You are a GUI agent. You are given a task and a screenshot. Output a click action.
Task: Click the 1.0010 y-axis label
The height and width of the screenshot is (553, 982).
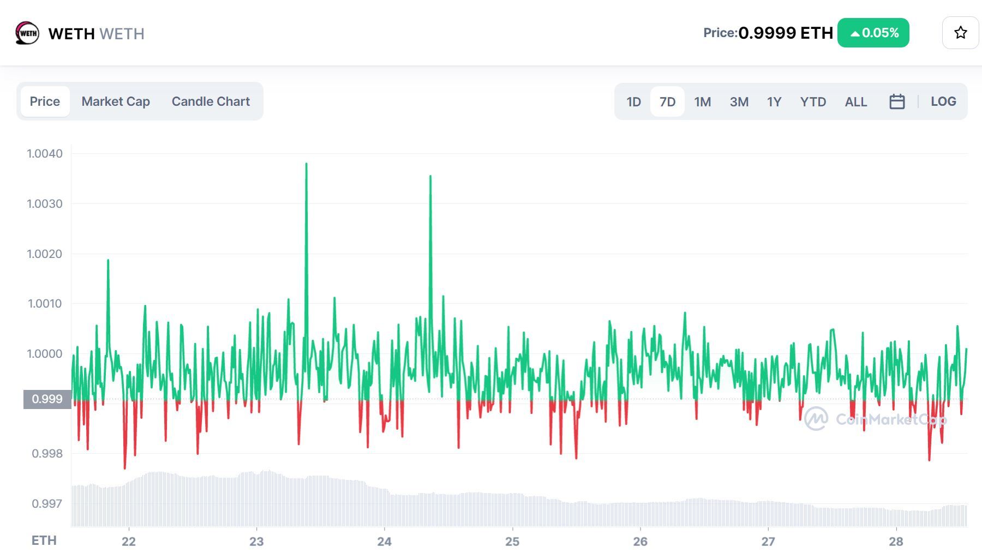pos(45,303)
